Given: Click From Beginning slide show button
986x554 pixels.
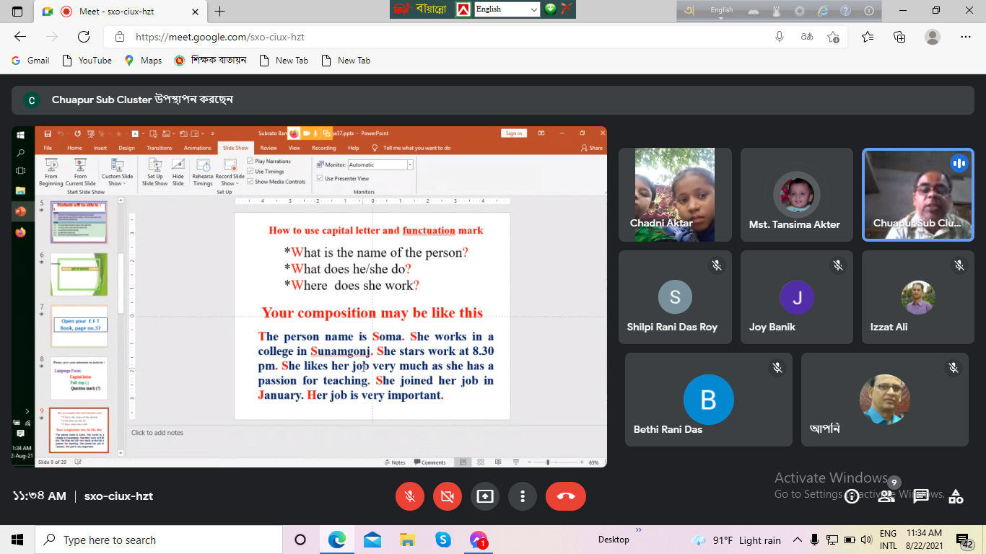Looking at the screenshot, I should [x=51, y=173].
